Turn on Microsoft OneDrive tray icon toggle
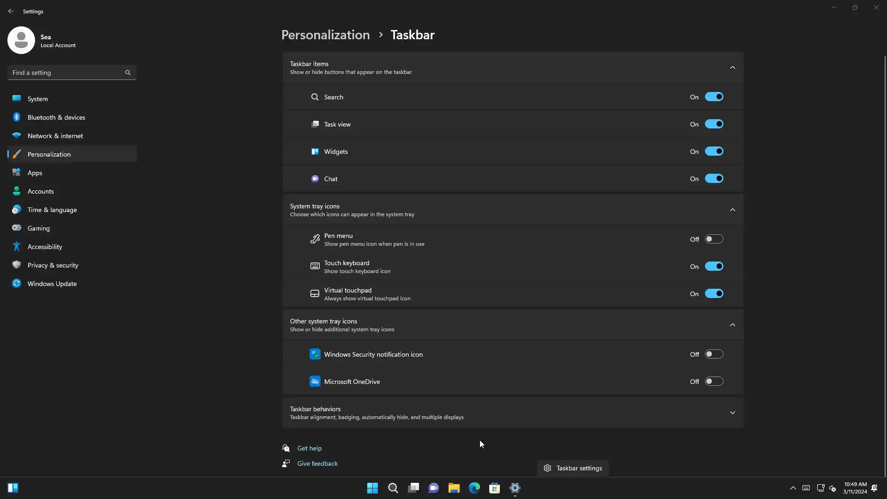 pos(714,382)
